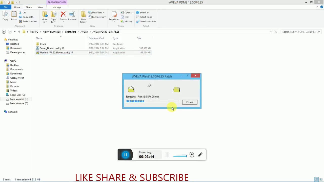Open the Copy to dropdown

coord(53,17)
